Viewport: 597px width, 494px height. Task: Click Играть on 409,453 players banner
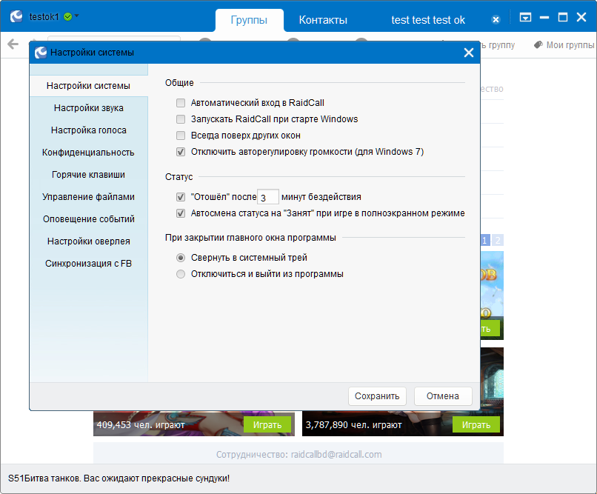(267, 424)
